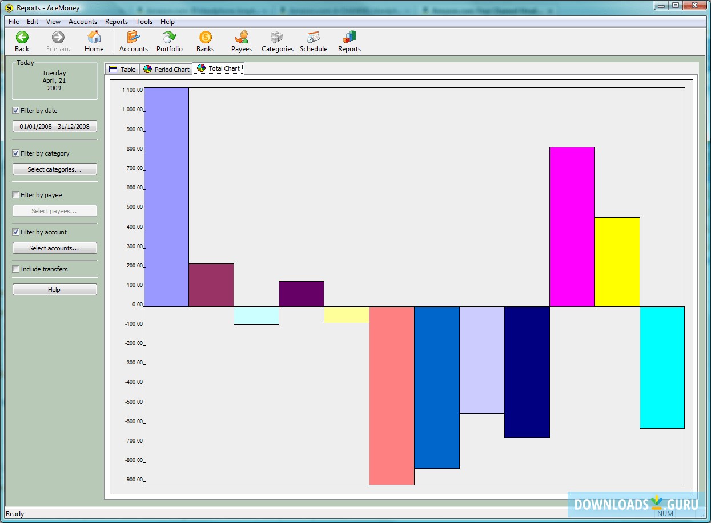The height and width of the screenshot is (523, 711).
Task: Click the tall periwinkle chart bar
Action: point(166,197)
